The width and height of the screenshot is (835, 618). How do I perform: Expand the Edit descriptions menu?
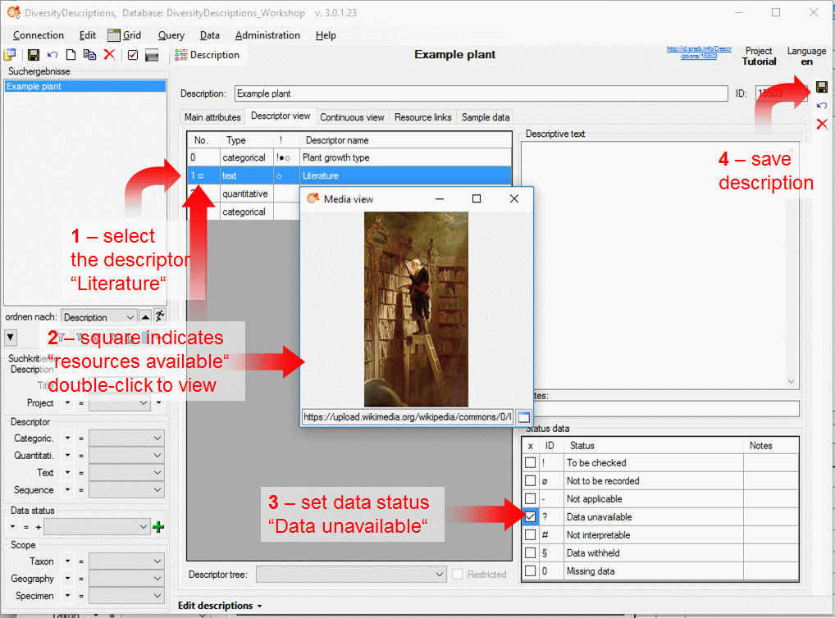[x=220, y=606]
